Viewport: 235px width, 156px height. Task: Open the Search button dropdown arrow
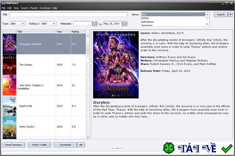(230, 14)
